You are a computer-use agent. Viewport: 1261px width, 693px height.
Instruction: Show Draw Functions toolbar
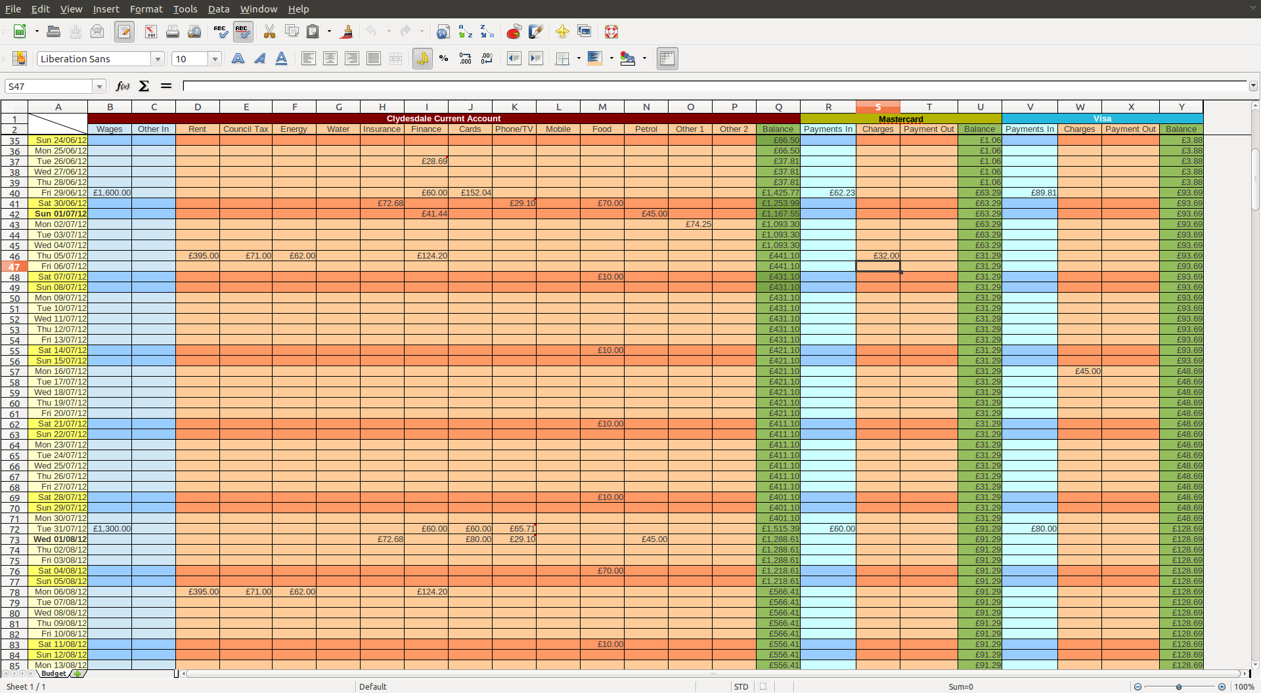[x=535, y=31]
